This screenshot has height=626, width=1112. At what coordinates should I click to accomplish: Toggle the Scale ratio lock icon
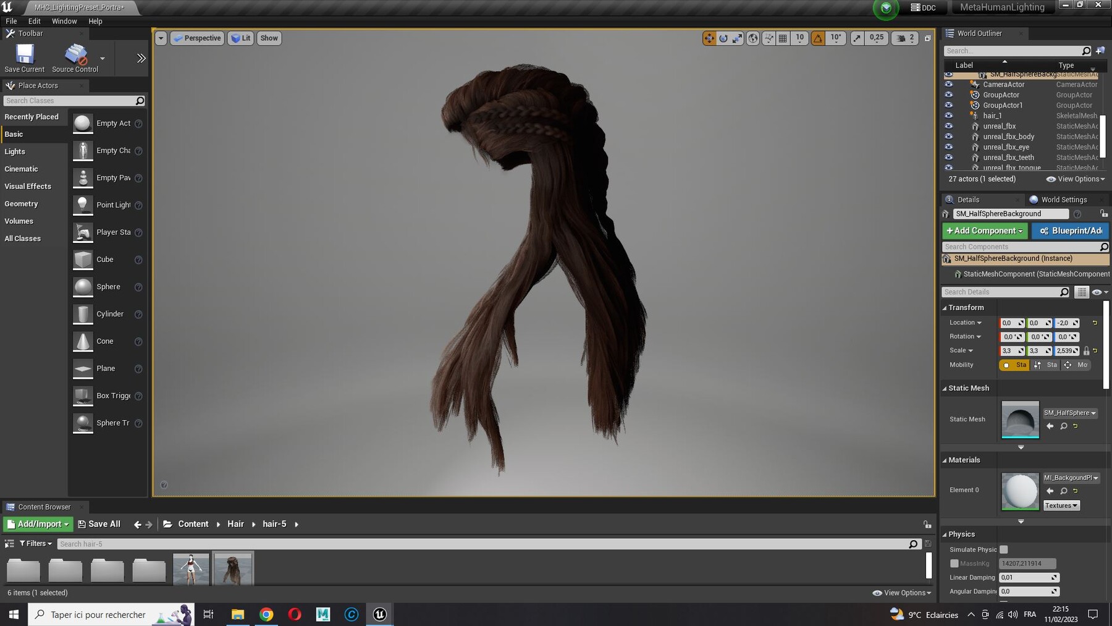pos(1086,351)
